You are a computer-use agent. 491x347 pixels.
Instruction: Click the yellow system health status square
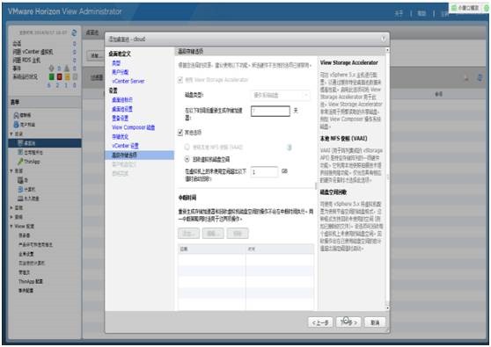[67, 77]
